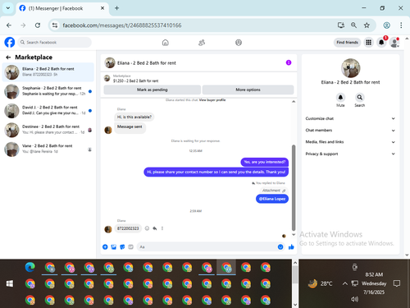Screen dimensions: 410x308
Task: Click the chat messages vertical scrollbar
Action: (294, 188)
